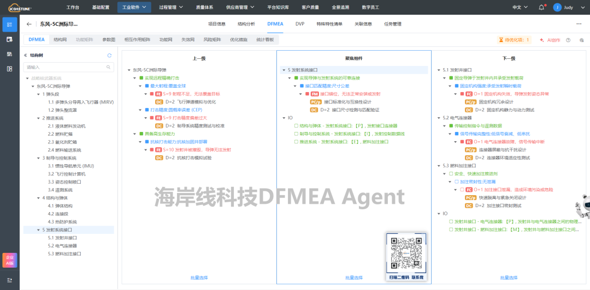The image size is (590, 290).
Task: Click the FC badge for 固定机构失效
Action: point(469,94)
